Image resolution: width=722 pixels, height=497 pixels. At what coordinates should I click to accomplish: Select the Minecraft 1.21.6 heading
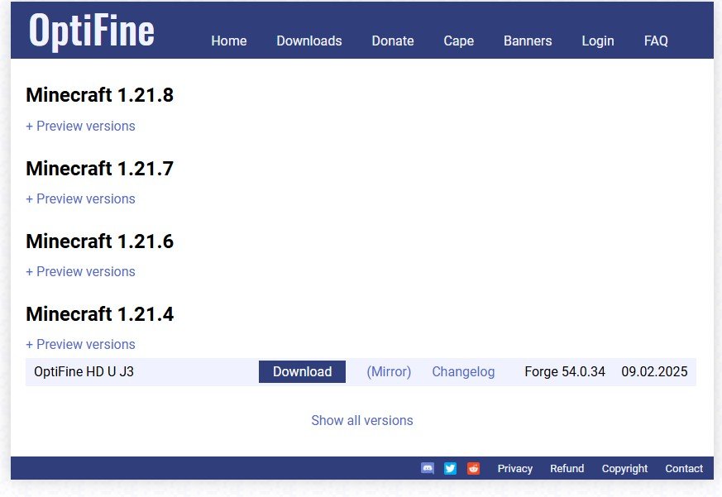100,241
